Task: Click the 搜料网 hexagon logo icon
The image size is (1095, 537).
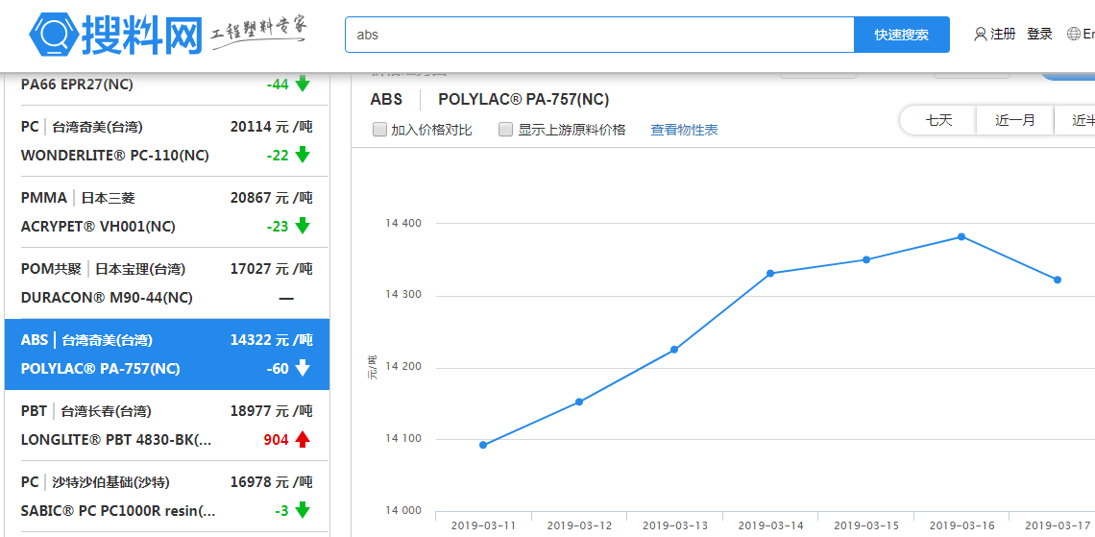Action: point(56,35)
